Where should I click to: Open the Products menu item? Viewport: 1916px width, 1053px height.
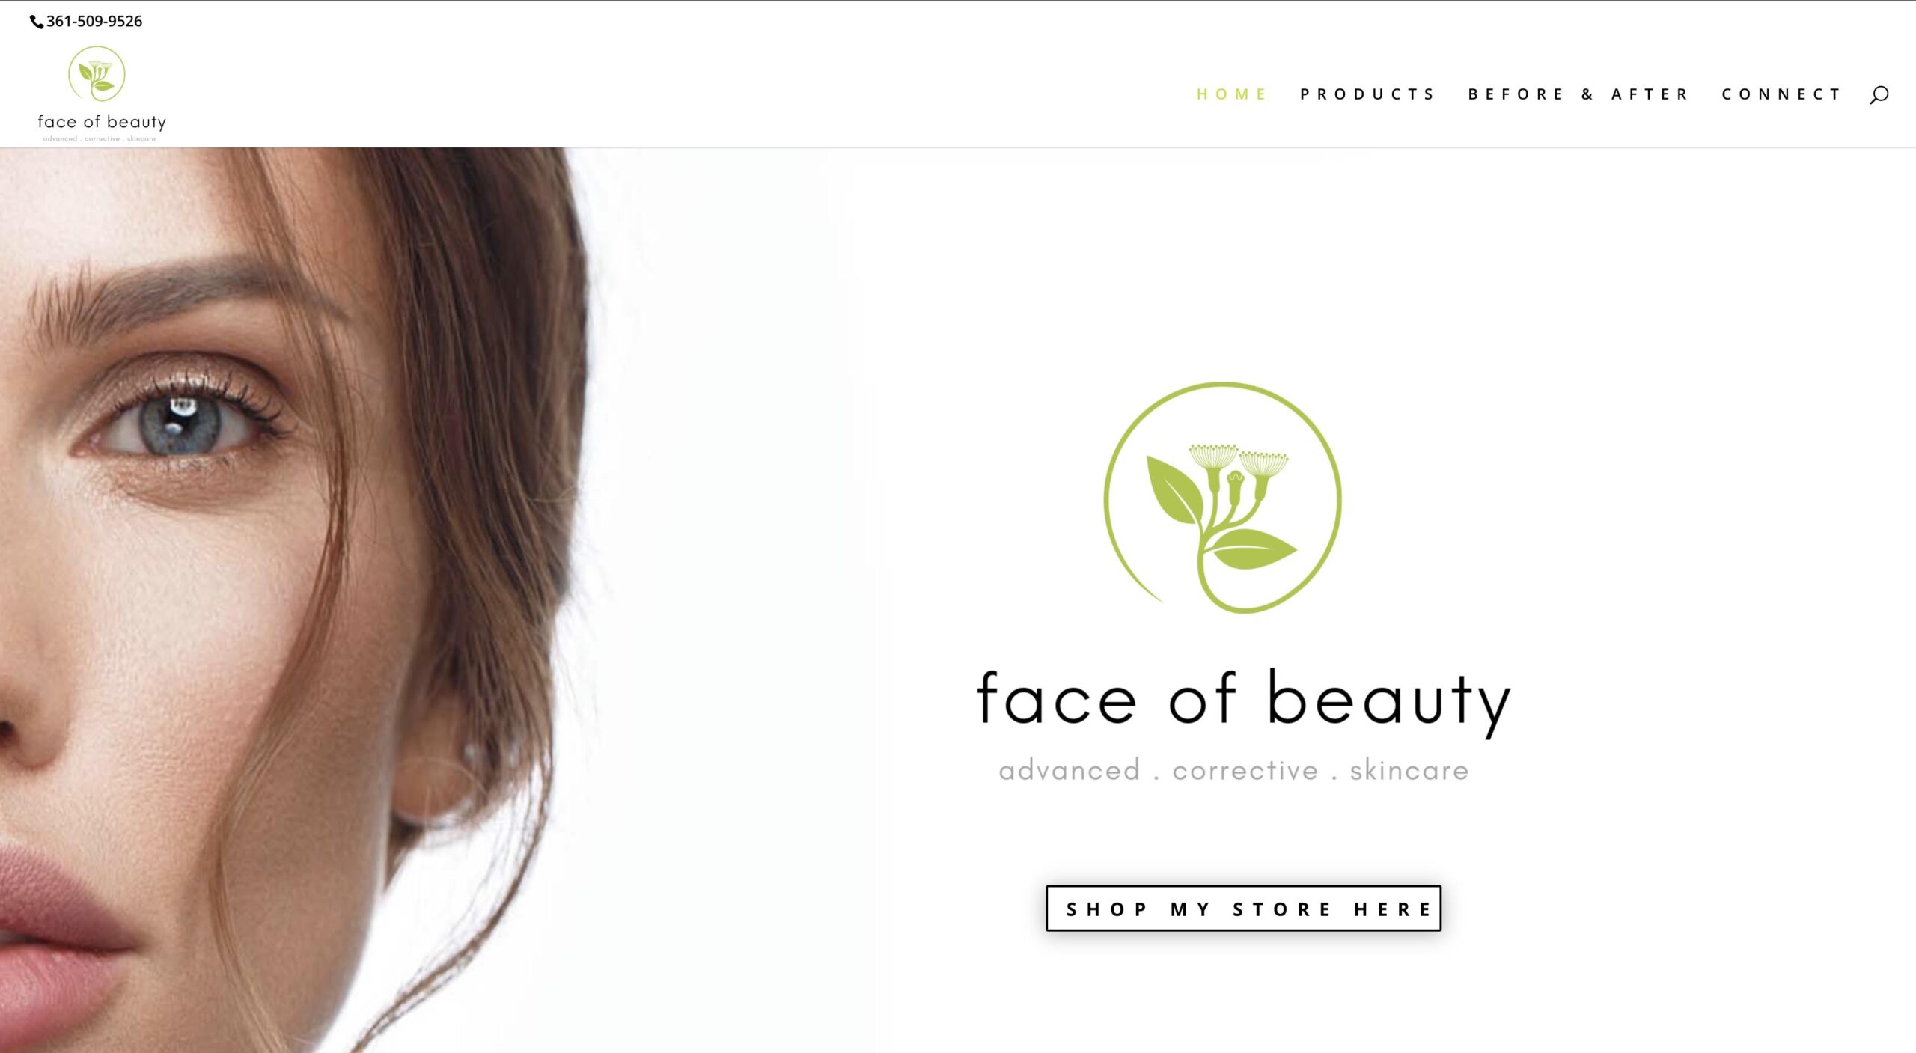[x=1367, y=94]
